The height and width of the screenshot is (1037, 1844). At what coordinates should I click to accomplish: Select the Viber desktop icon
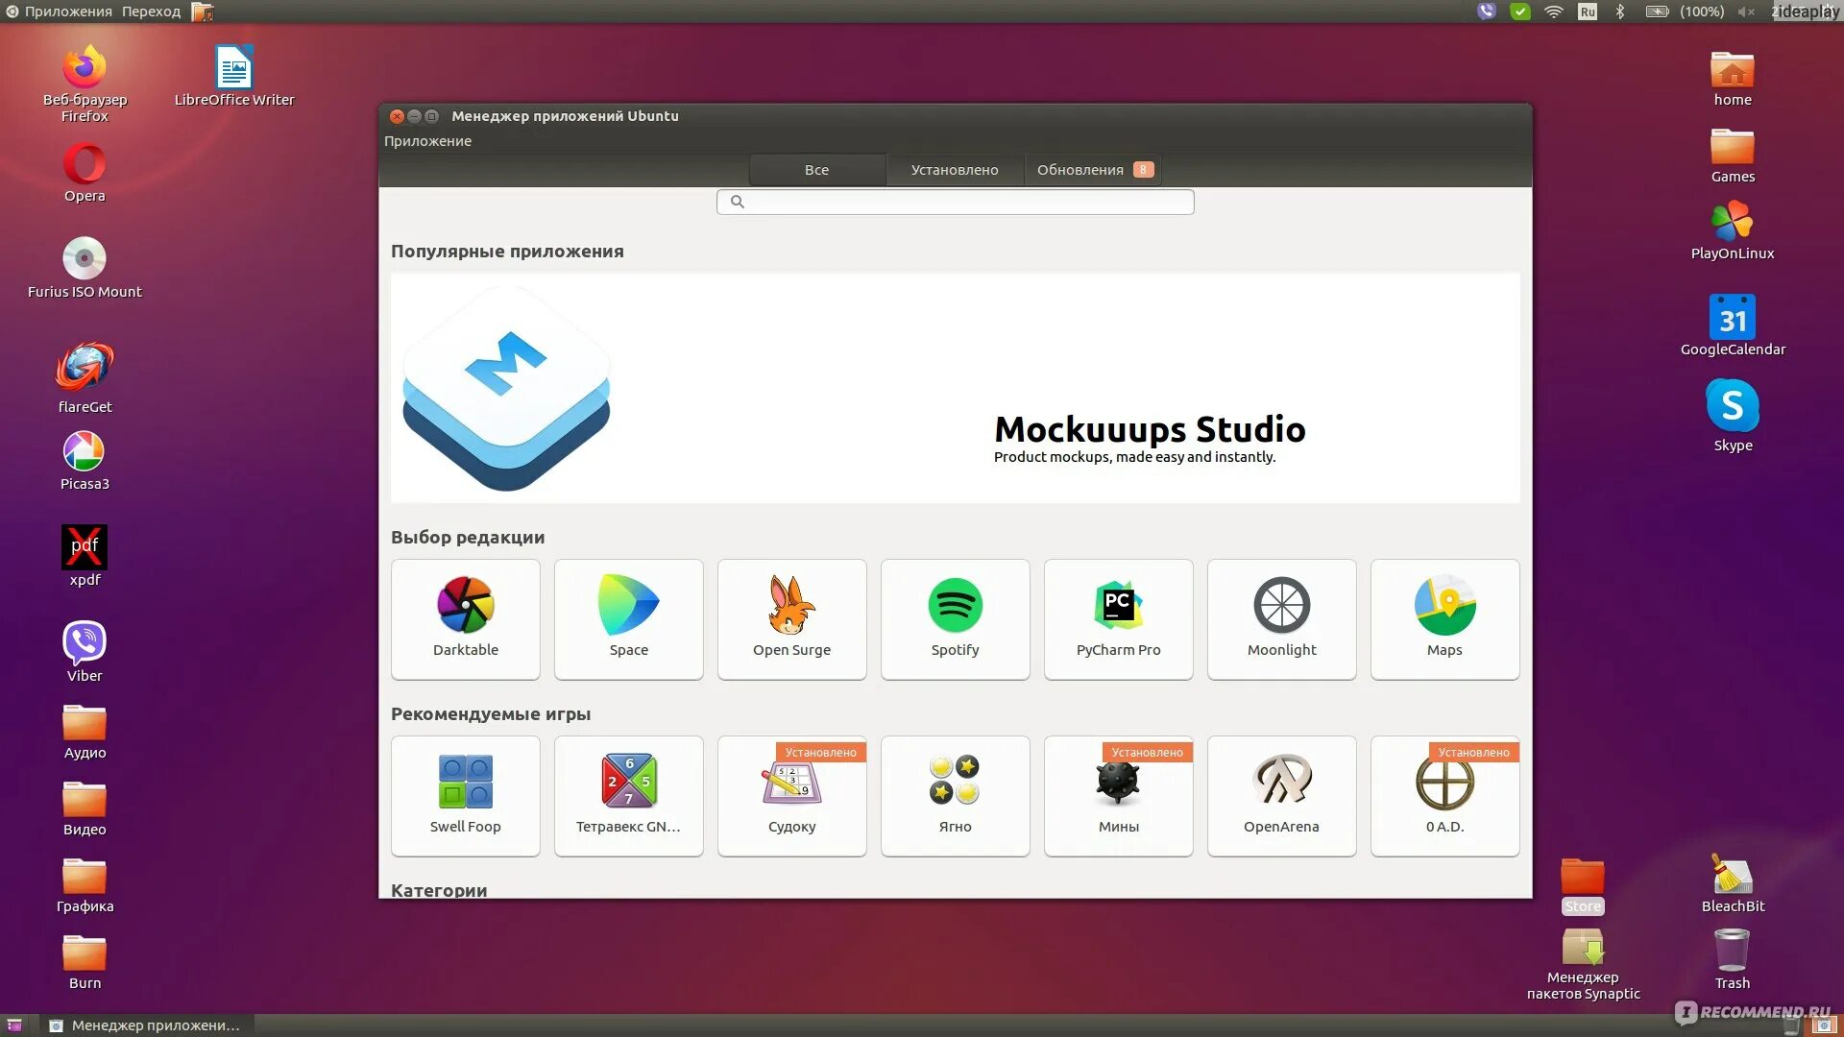pos(85,652)
